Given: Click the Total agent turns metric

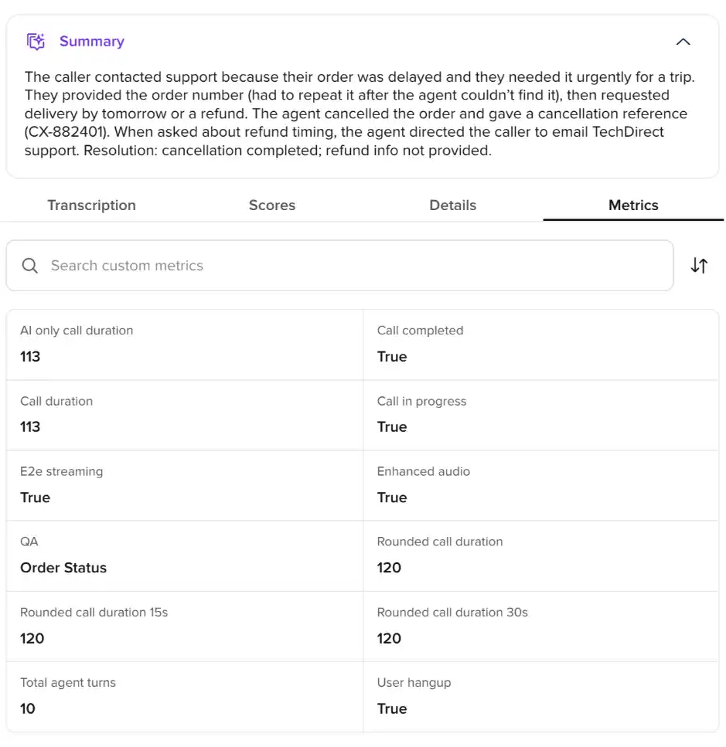Looking at the screenshot, I should click(185, 697).
